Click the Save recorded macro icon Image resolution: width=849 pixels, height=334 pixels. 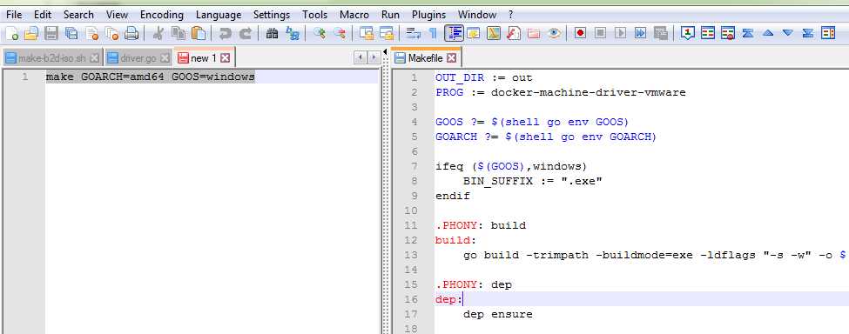(x=660, y=34)
